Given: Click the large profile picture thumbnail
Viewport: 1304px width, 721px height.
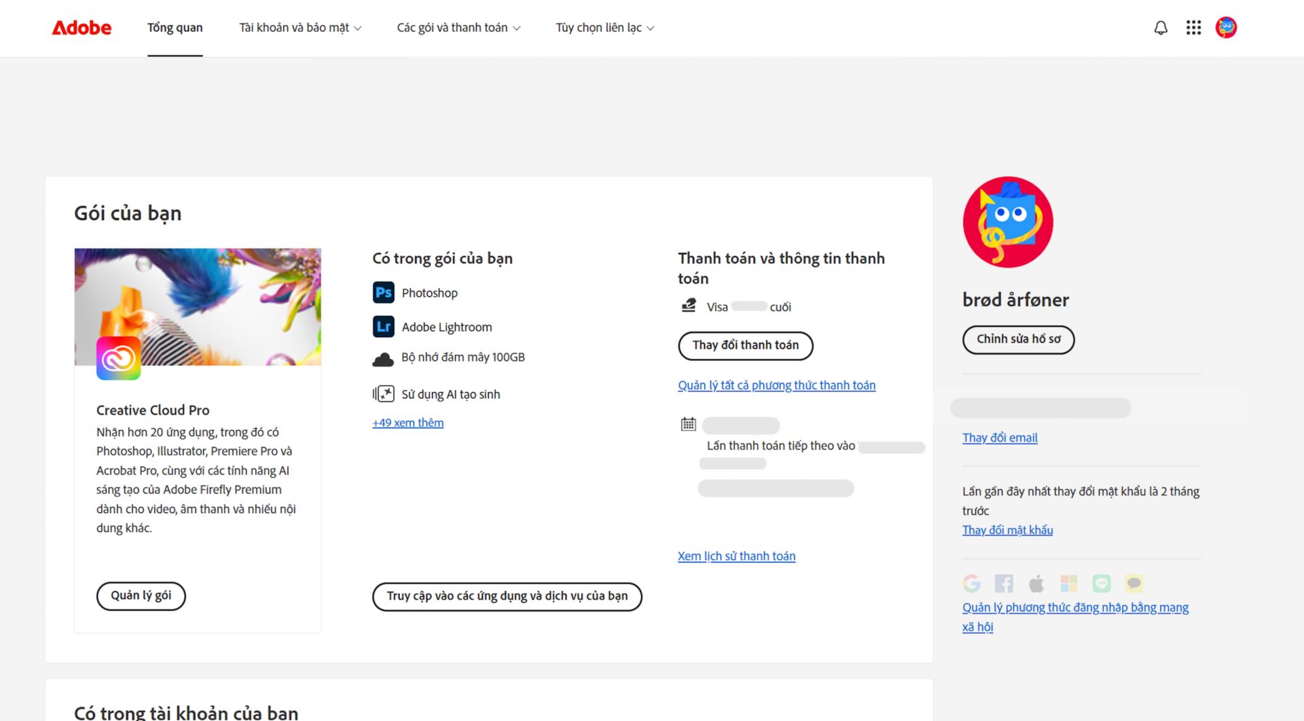Looking at the screenshot, I should pyautogui.click(x=1008, y=222).
